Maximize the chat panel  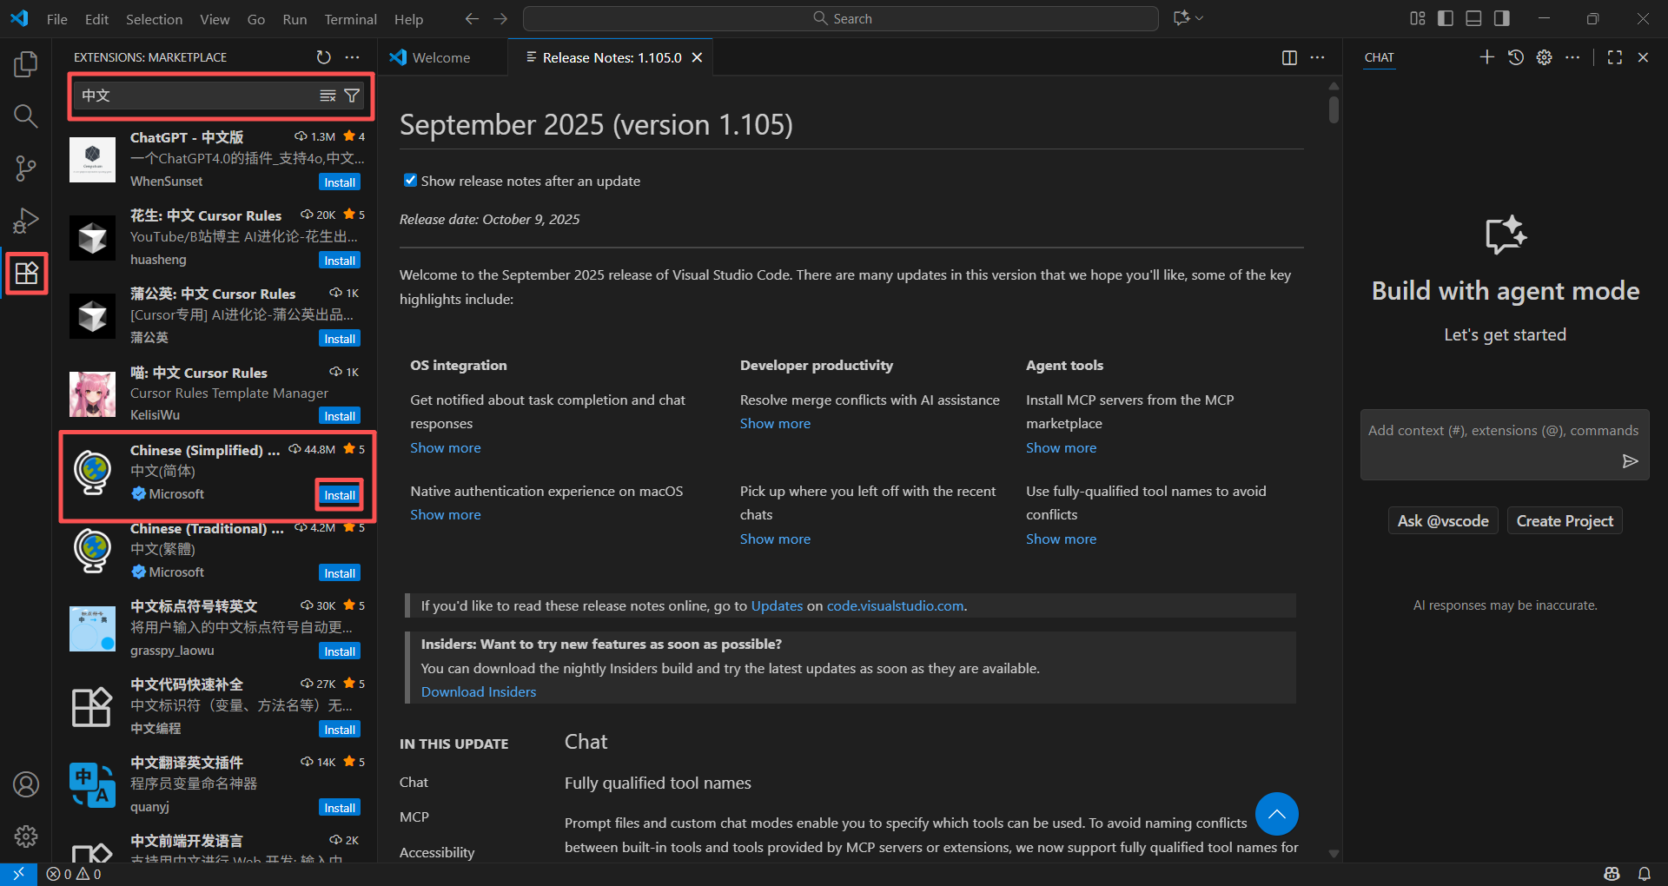pos(1615,57)
